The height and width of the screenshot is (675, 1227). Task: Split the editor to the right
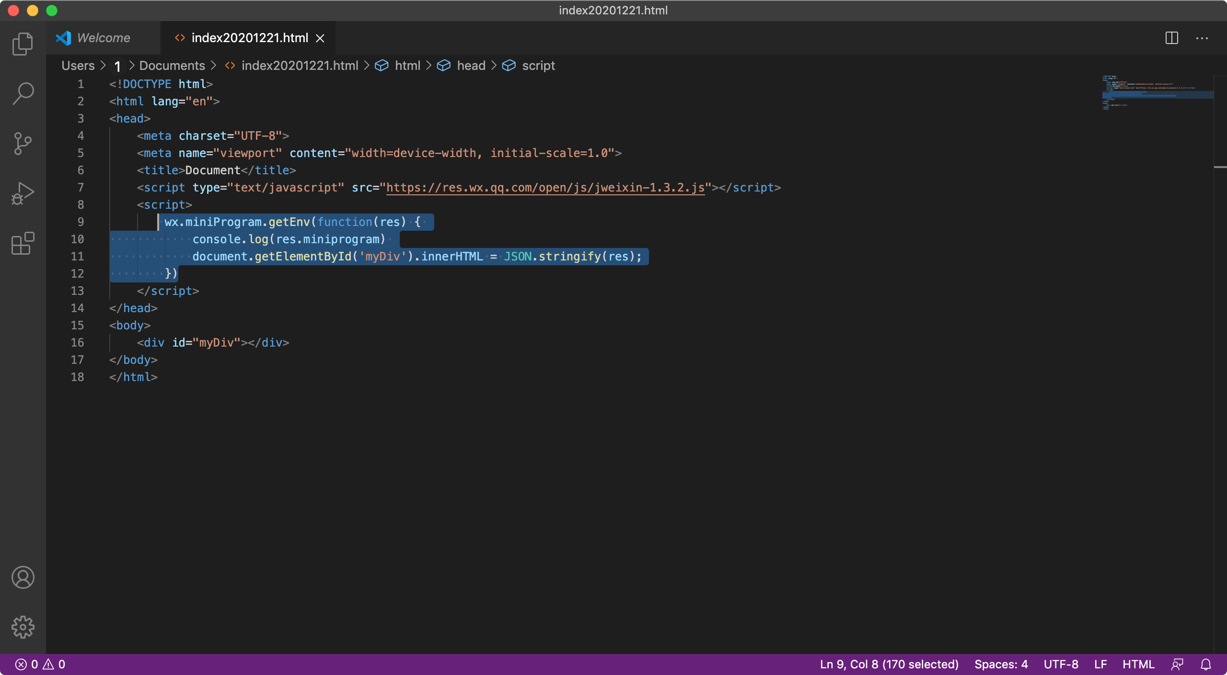[x=1171, y=38]
